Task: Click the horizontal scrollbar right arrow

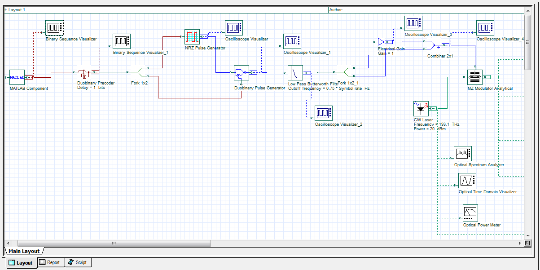Action: click(x=520, y=243)
